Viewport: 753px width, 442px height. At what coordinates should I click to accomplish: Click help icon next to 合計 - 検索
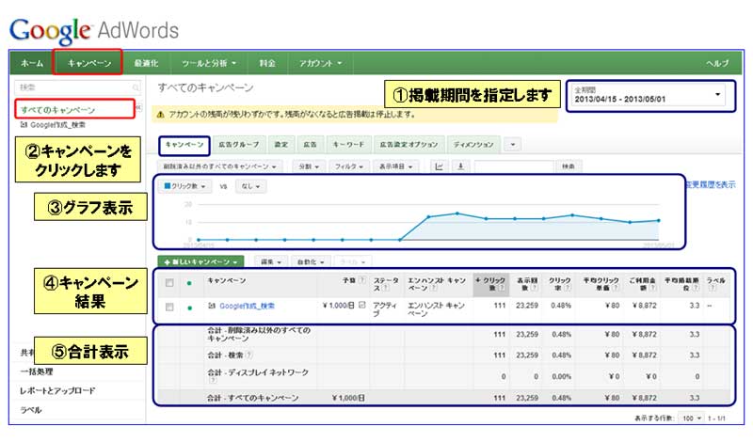248,355
